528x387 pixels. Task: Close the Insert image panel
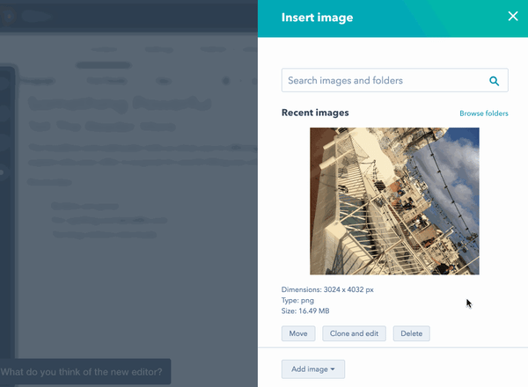[513, 16]
